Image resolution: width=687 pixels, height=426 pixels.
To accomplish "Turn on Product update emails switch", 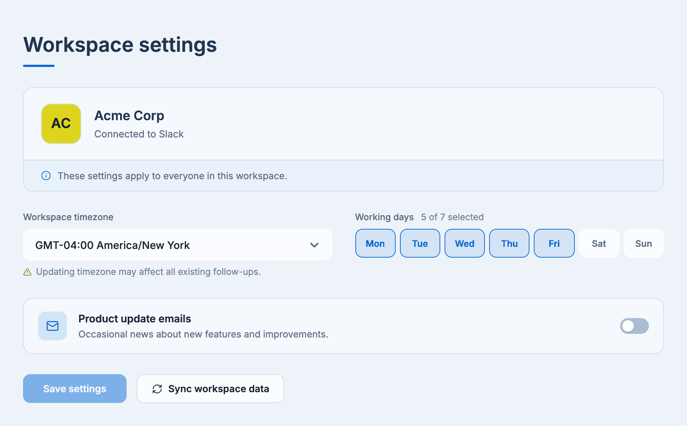I will (634, 326).
